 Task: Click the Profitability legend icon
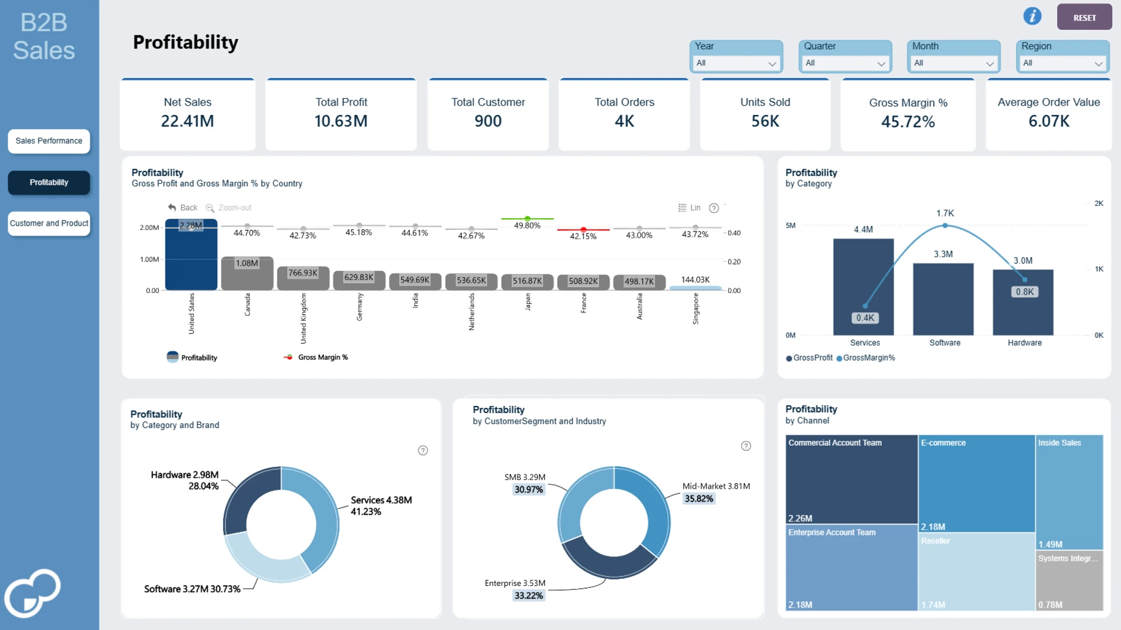click(172, 357)
